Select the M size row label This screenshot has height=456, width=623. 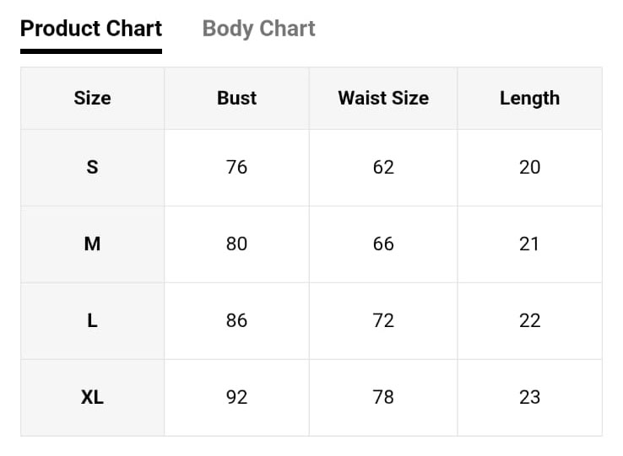92,244
